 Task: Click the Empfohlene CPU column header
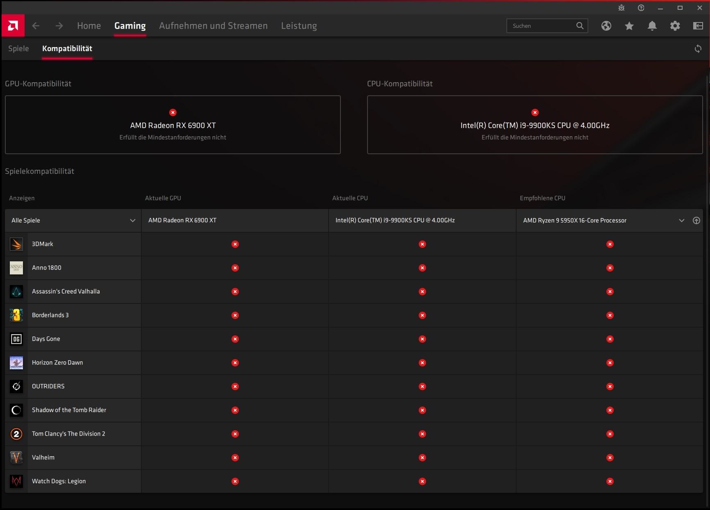(542, 198)
